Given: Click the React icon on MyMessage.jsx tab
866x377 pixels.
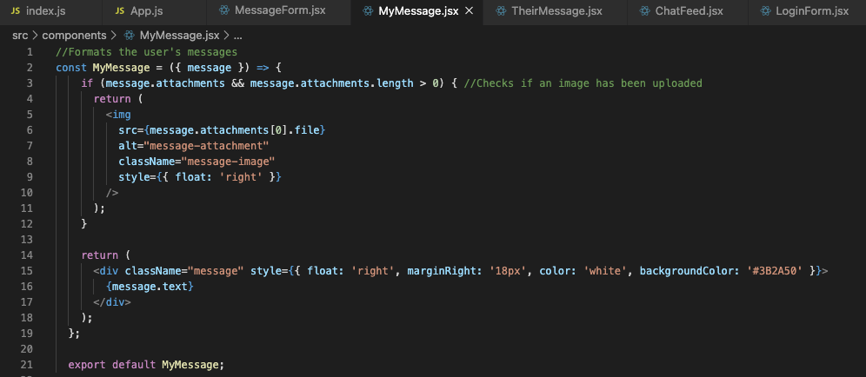Looking at the screenshot, I should pyautogui.click(x=368, y=11).
